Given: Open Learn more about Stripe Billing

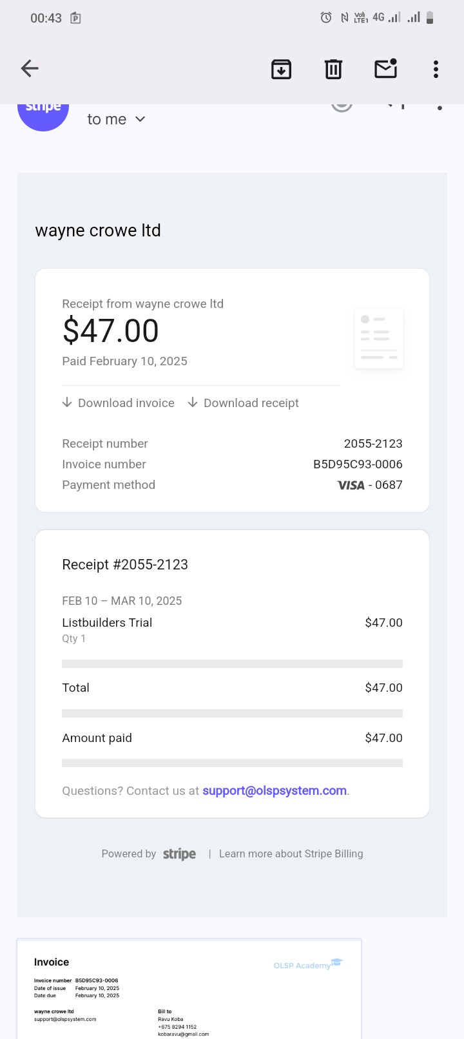Looking at the screenshot, I should 291,853.
